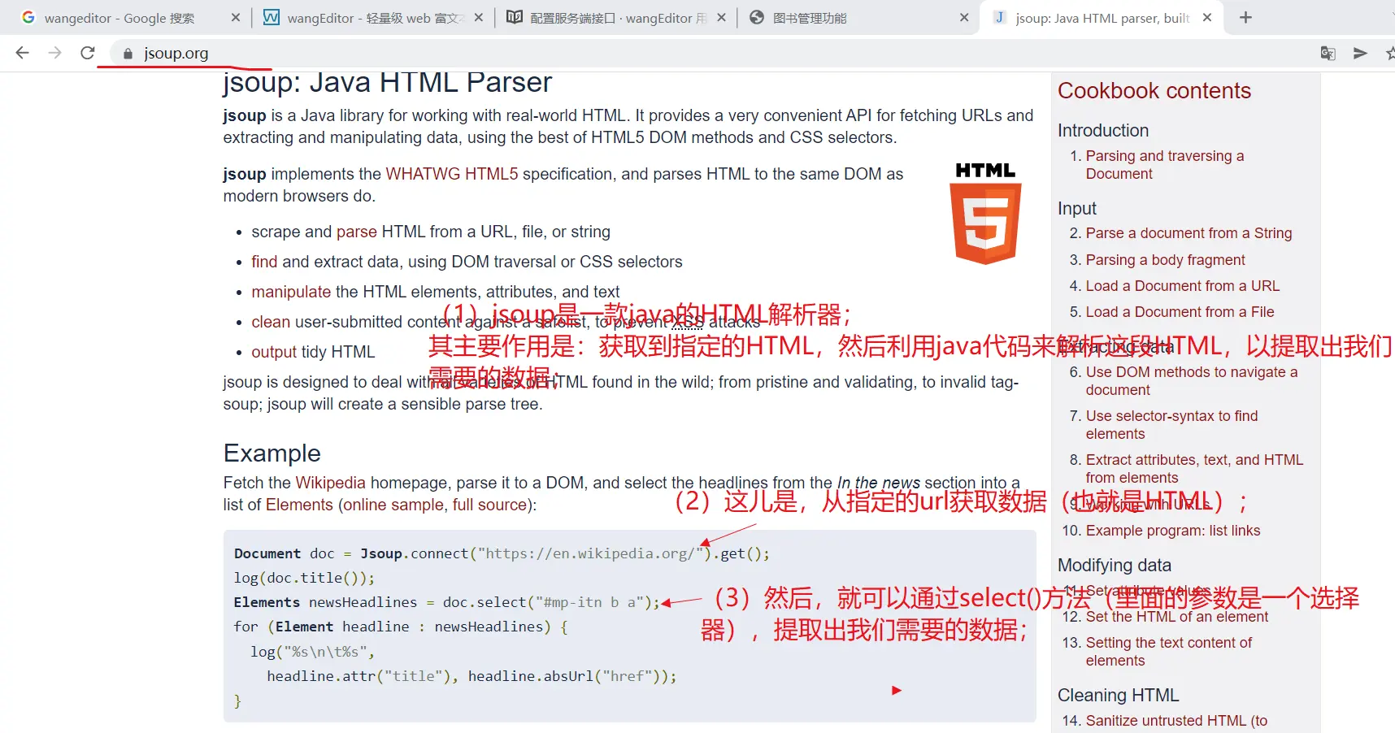Click the 'Example' section heading
The width and height of the screenshot is (1395, 733).
point(272,453)
